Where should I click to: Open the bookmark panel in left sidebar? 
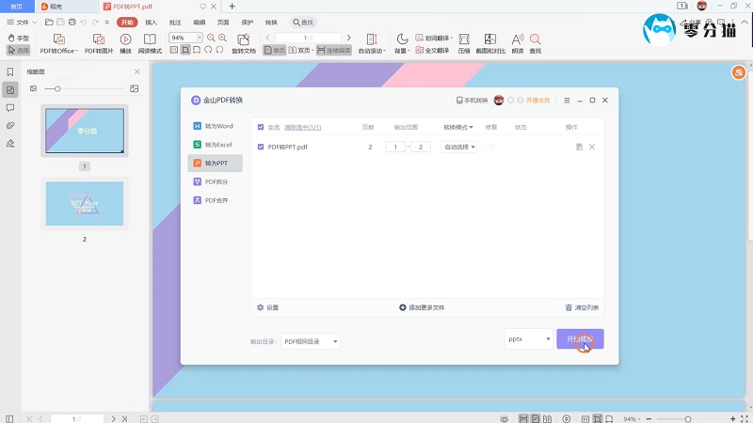tap(10, 72)
